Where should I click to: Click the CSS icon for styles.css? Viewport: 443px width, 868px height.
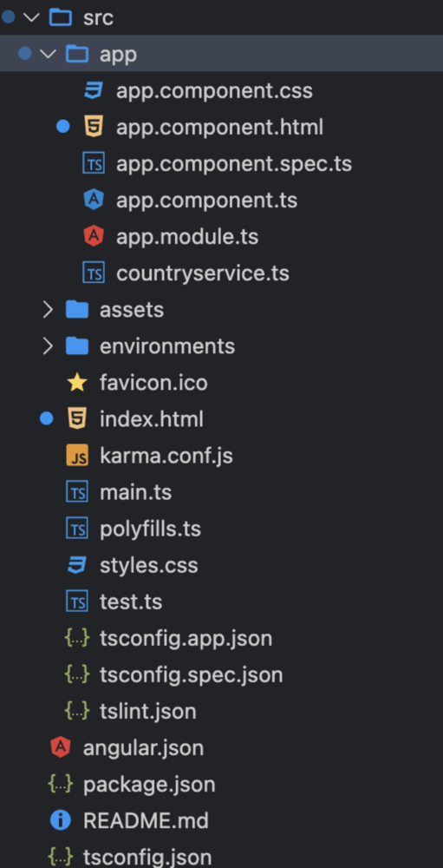77,565
